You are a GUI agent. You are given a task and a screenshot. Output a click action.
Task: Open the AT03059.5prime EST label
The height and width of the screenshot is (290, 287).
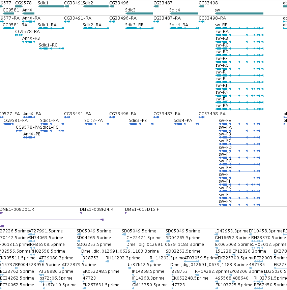201,258
